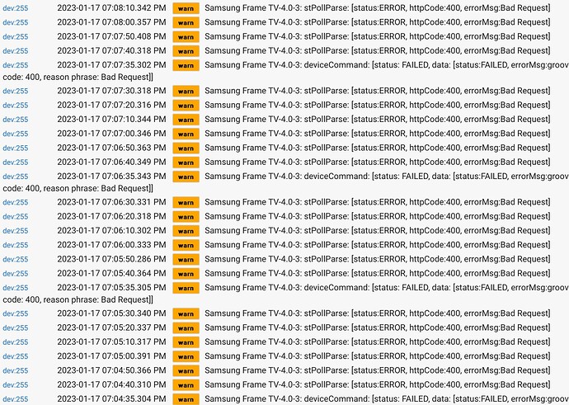The width and height of the screenshot is (569, 405).
Task: Click deviceCommand FAILED message at 07:06:35.343 PM
Action: [x=387, y=177]
